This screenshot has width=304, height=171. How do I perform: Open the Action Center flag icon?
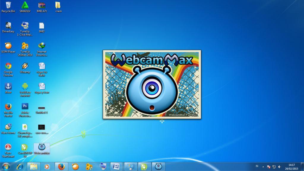coord(268,167)
